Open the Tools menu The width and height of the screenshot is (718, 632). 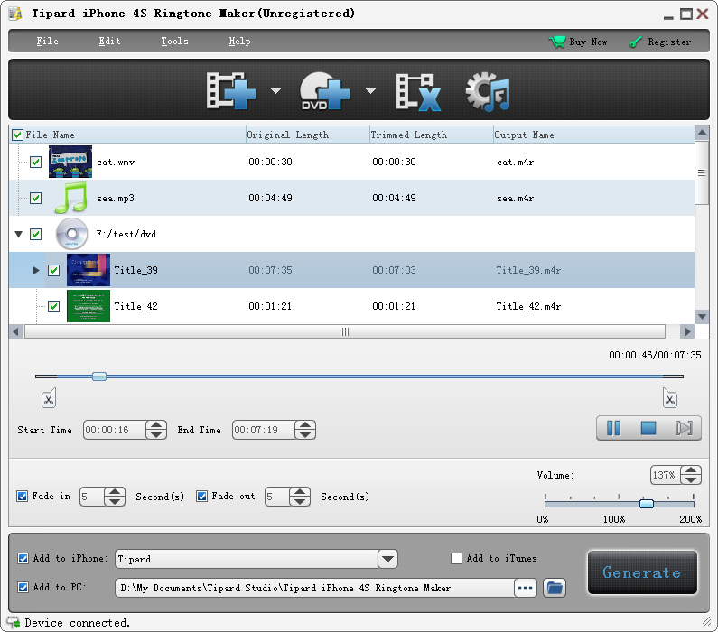(174, 42)
